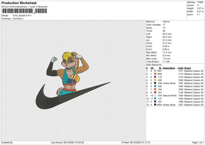Click thread code 1366 in stop 11
205x145 pixels.
[181, 102]
